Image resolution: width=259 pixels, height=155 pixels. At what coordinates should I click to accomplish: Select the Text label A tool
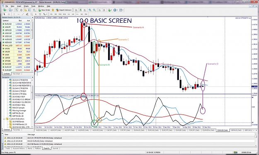(x=36, y=14)
